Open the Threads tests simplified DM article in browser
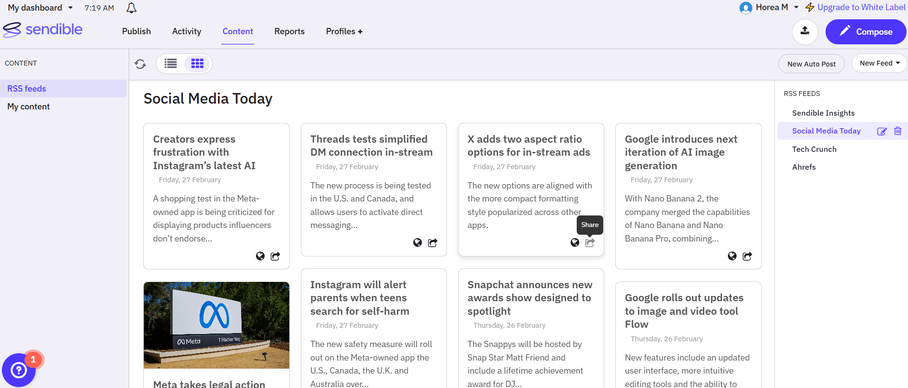This screenshot has width=908, height=388. (x=418, y=242)
